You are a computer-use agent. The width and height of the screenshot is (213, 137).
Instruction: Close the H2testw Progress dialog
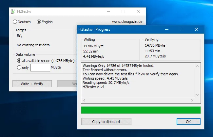(196, 29)
